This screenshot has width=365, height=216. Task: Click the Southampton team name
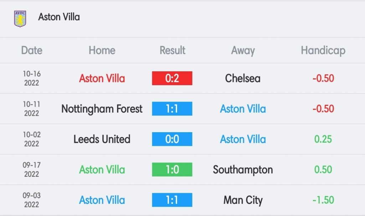coord(243,170)
